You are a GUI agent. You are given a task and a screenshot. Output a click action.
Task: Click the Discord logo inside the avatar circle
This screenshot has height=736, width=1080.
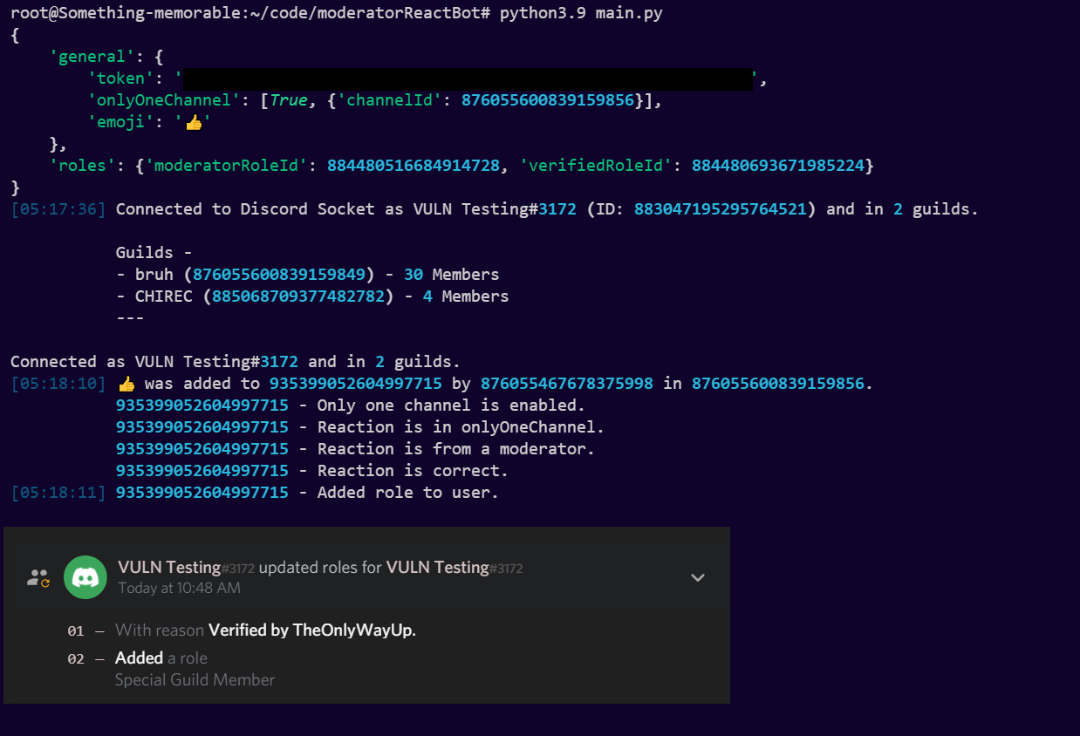pyautogui.click(x=85, y=577)
